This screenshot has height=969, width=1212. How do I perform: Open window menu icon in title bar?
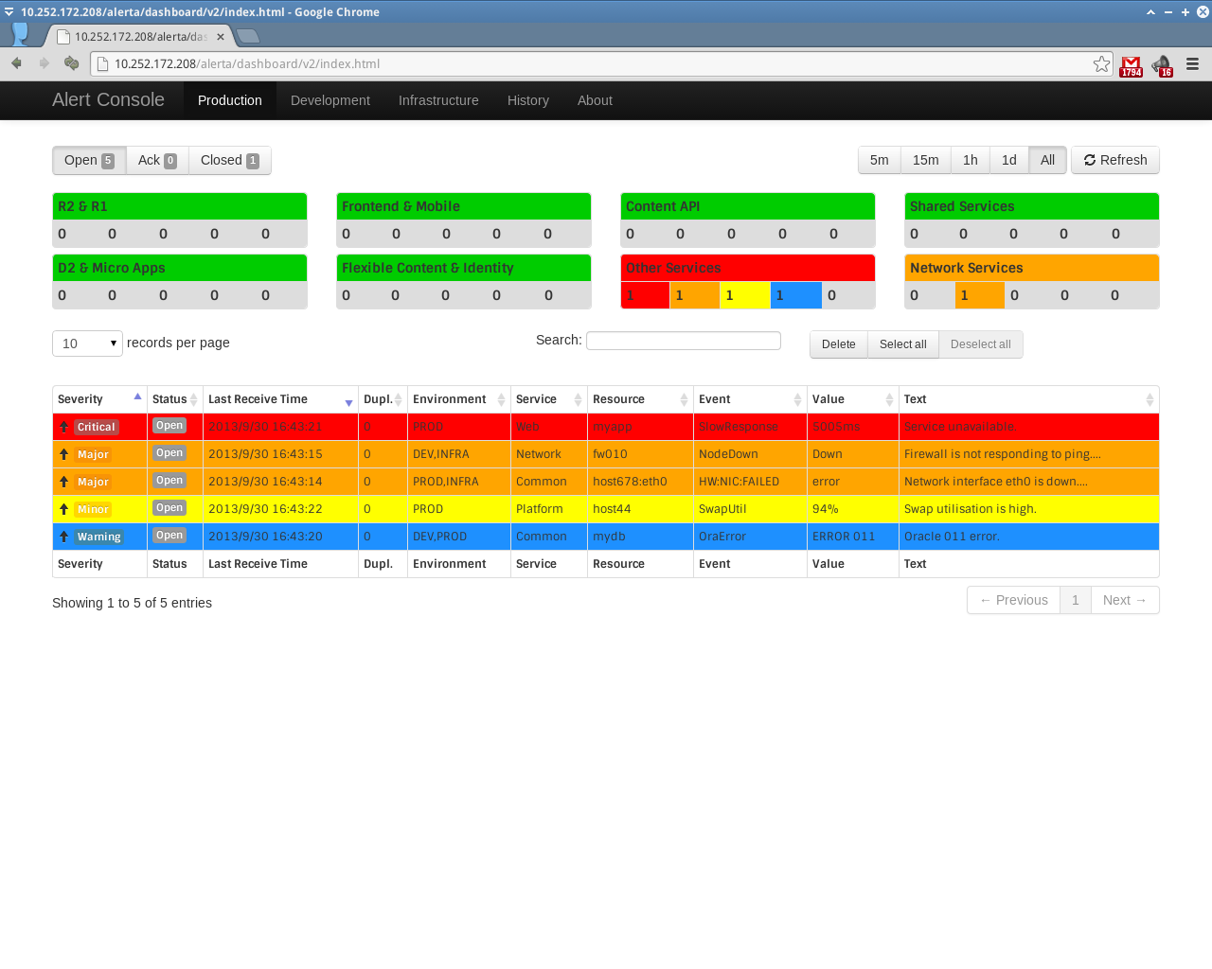click(x=9, y=11)
